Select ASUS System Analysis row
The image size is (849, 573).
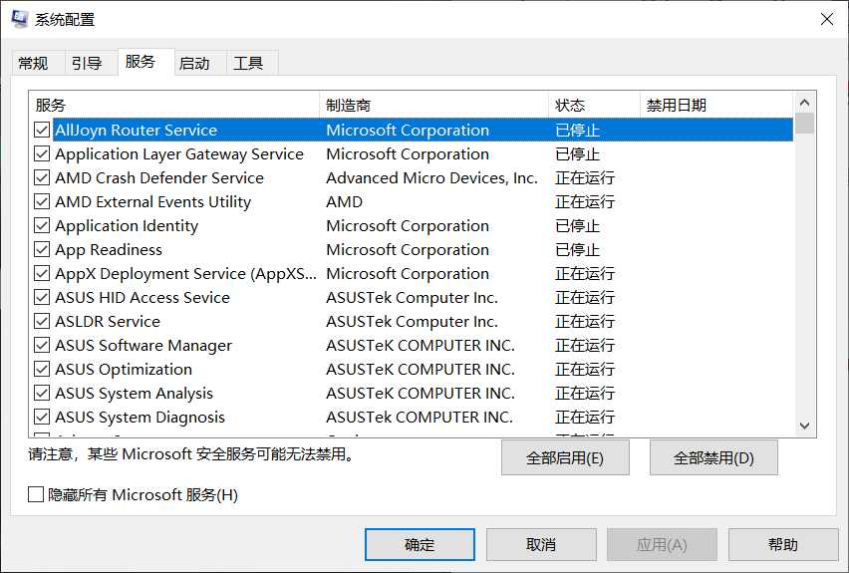pos(412,393)
